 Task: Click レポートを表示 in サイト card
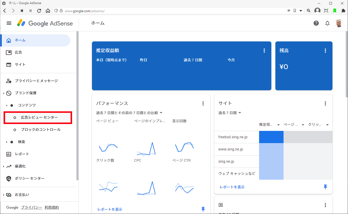coord(232,187)
